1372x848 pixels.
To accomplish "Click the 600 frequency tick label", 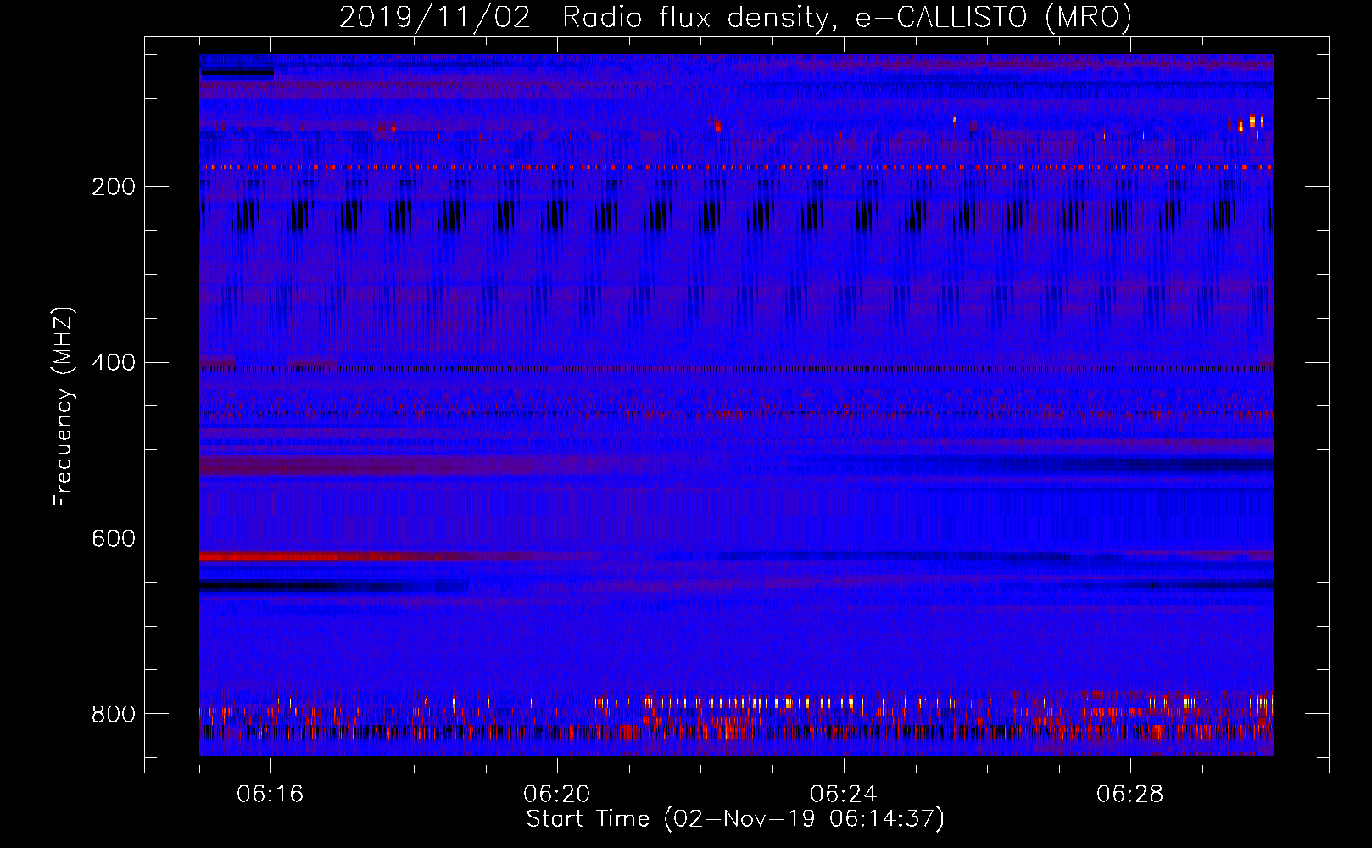I will tap(114, 539).
